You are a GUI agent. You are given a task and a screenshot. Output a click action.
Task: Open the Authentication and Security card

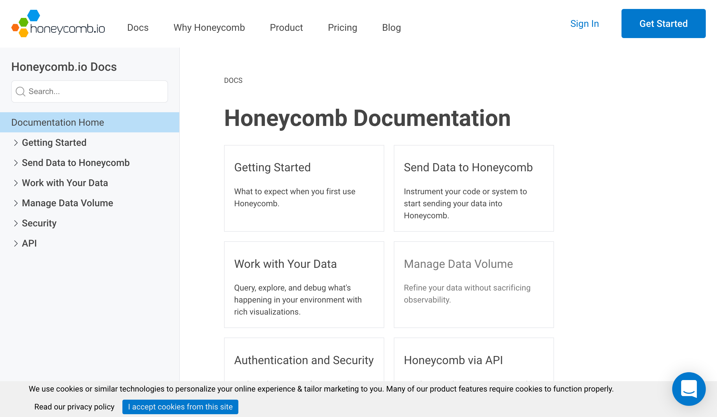pyautogui.click(x=304, y=360)
